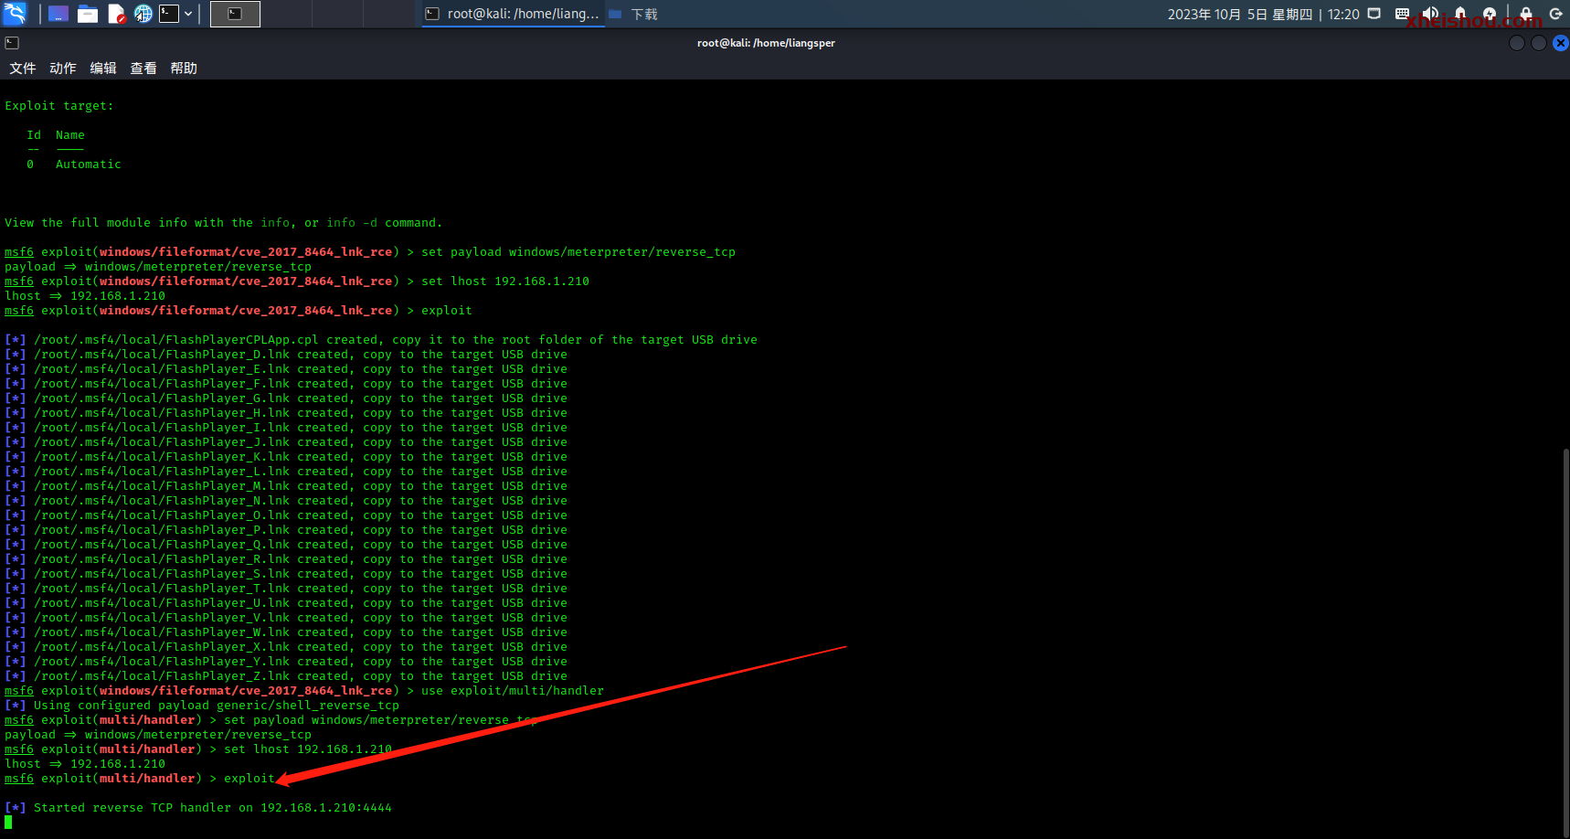
Task: Click the final 'exploit' command in multi/handler
Action: (249, 779)
